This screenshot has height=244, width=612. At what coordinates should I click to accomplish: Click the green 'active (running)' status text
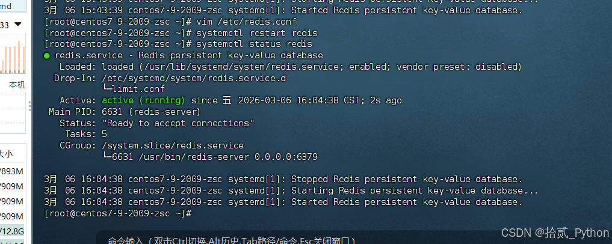tap(143, 100)
